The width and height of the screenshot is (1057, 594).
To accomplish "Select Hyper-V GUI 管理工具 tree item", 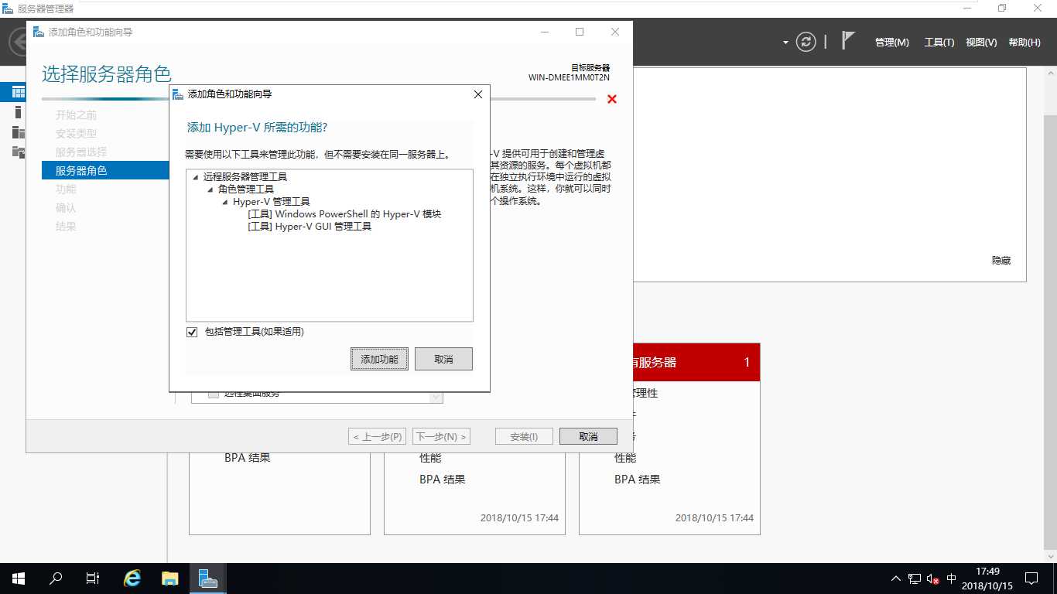I will tap(310, 227).
